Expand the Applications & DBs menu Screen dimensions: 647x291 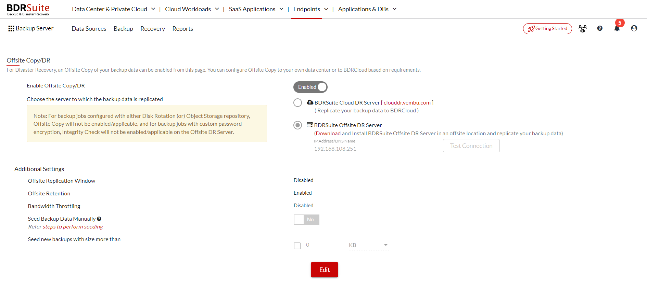pos(367,9)
